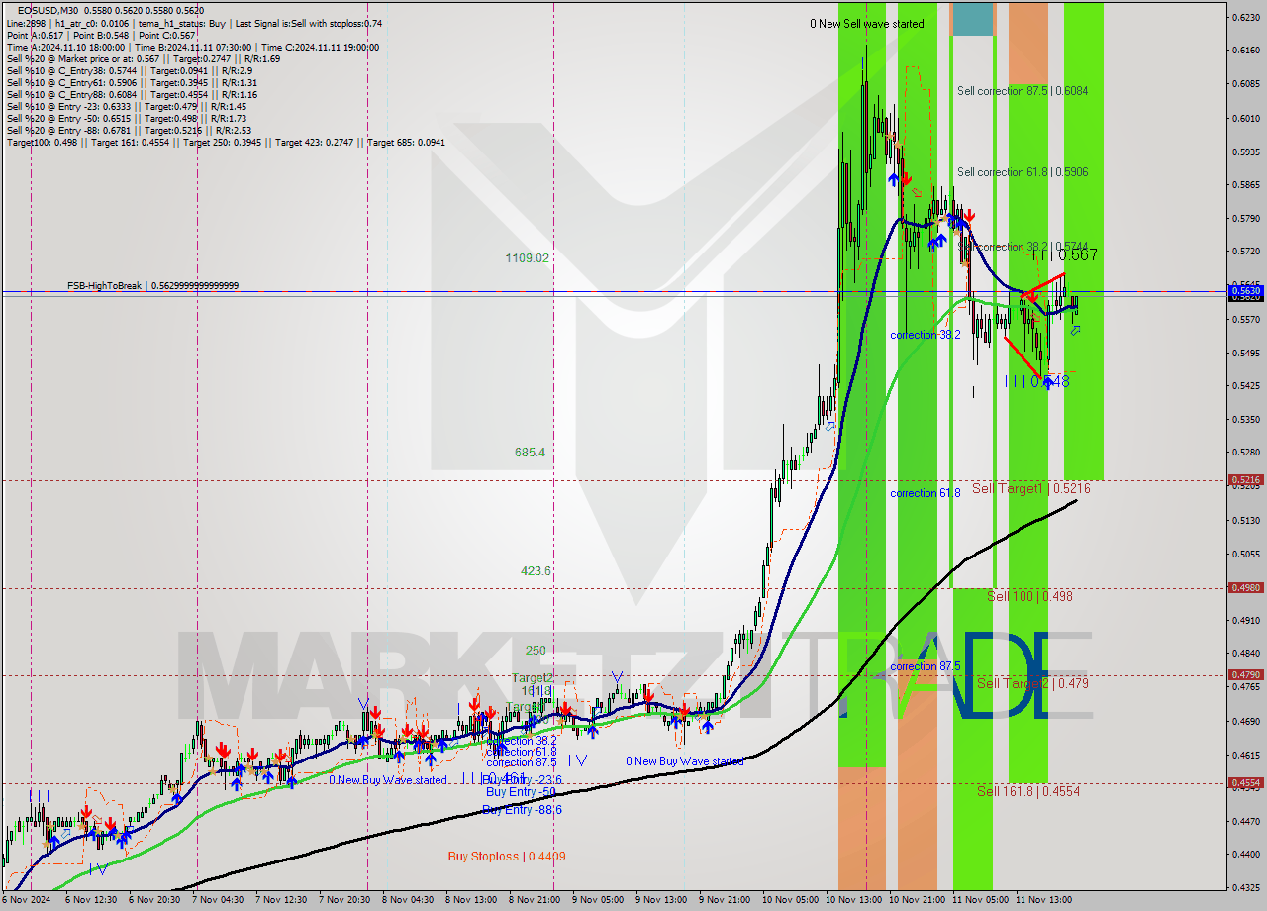Click the '| | | 0.567' wave label
Screen dimensions: 1267x911
(1064, 254)
